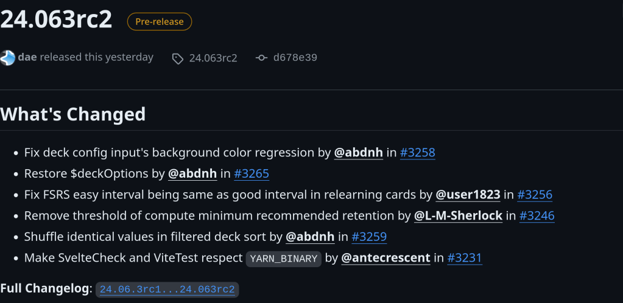Visit @L-M-Sherlock profile mention

[x=458, y=215]
